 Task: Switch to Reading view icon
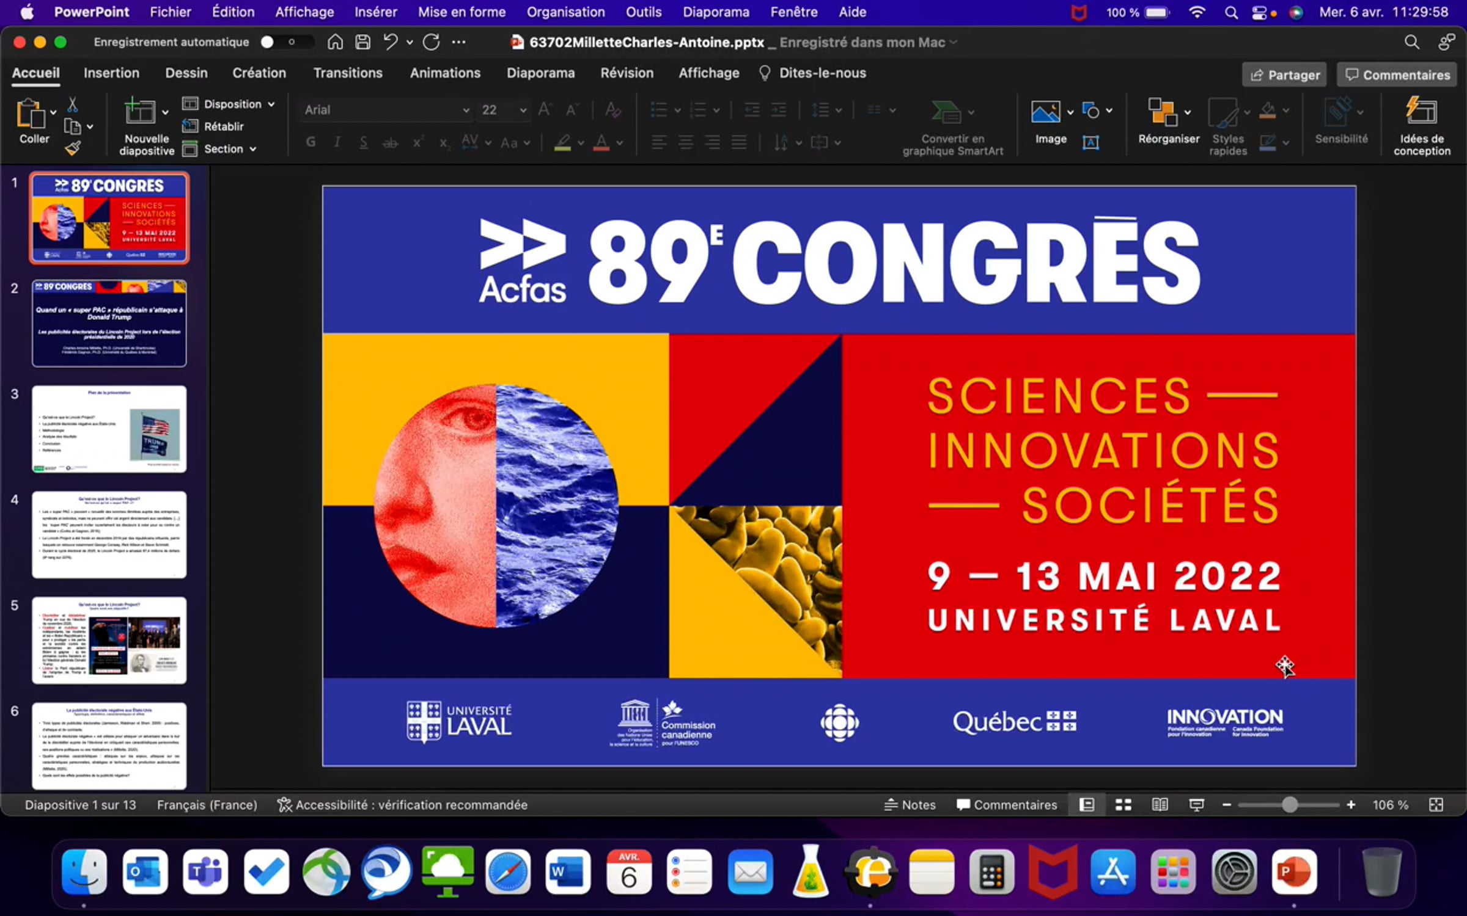[x=1160, y=805]
